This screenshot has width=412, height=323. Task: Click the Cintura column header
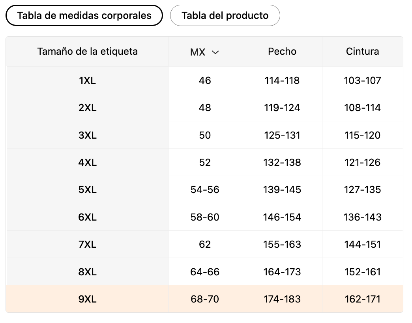[362, 52]
